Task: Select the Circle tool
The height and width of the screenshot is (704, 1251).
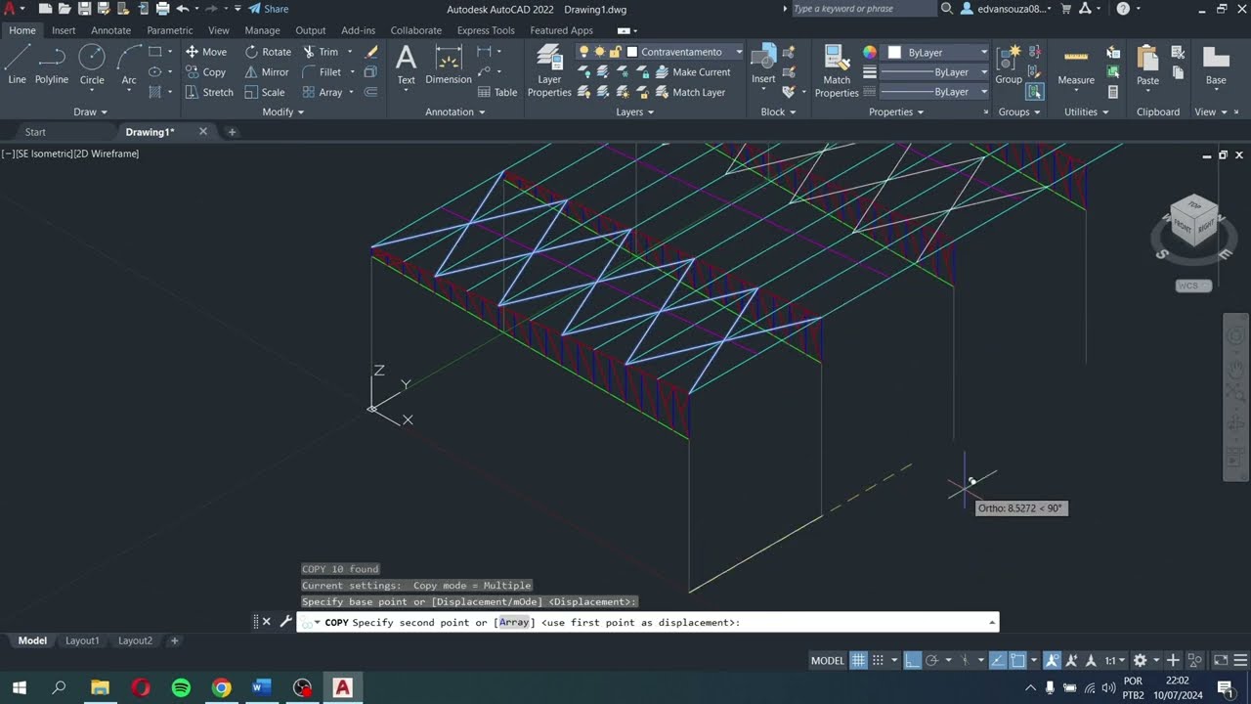Action: coord(92,65)
